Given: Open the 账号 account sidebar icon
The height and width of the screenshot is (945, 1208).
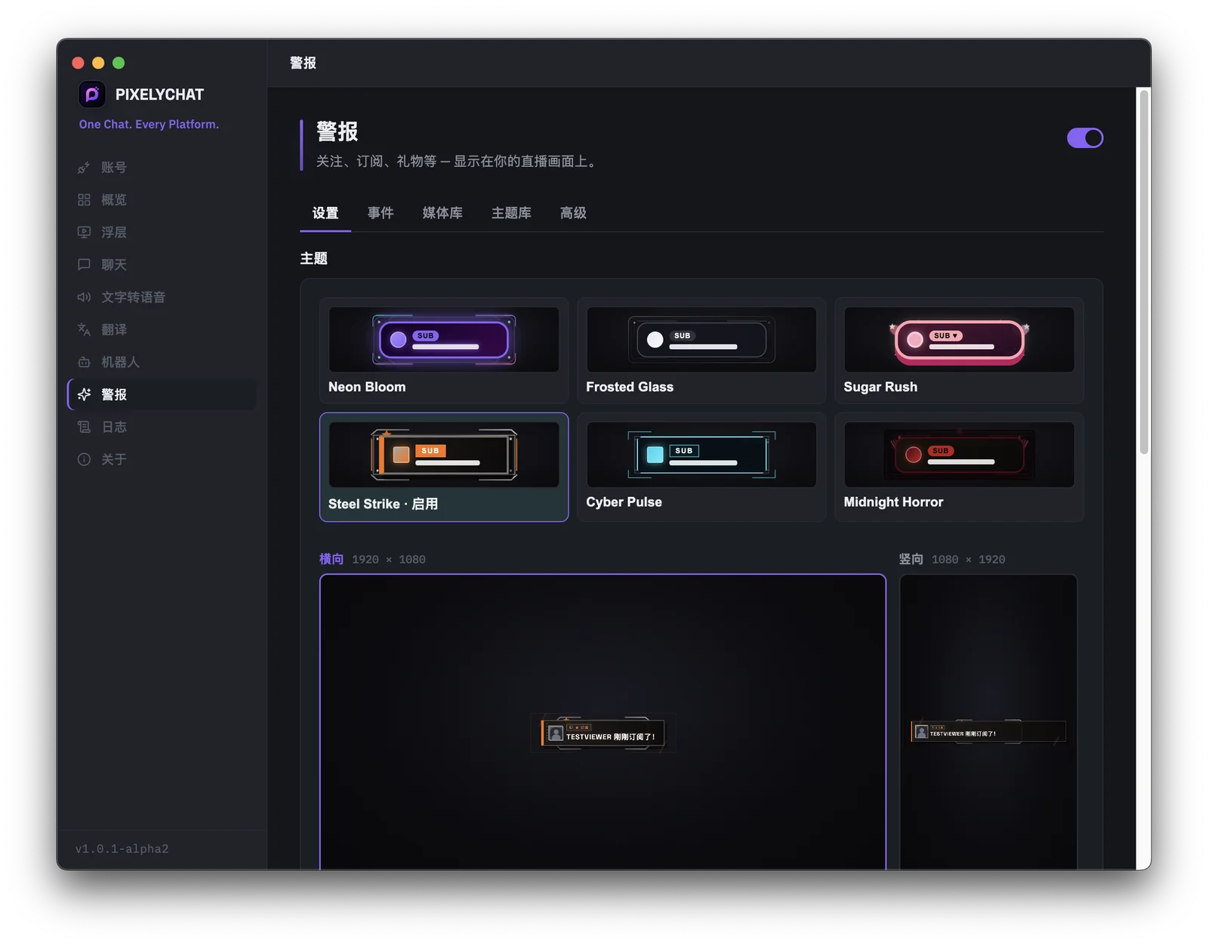Looking at the screenshot, I should pyautogui.click(x=84, y=168).
